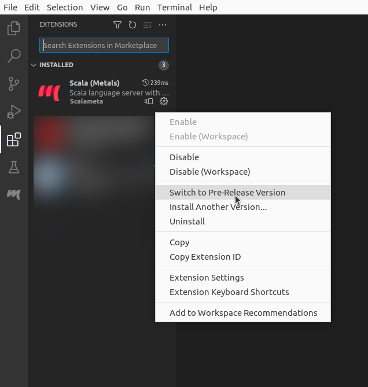Select Disable (Workspace) from context menu
The width and height of the screenshot is (368, 387).
pos(209,172)
